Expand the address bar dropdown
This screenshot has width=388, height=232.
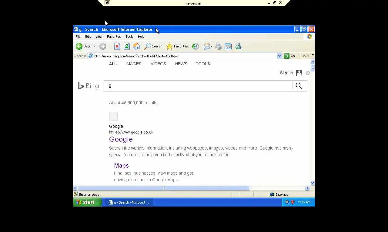click(279, 56)
